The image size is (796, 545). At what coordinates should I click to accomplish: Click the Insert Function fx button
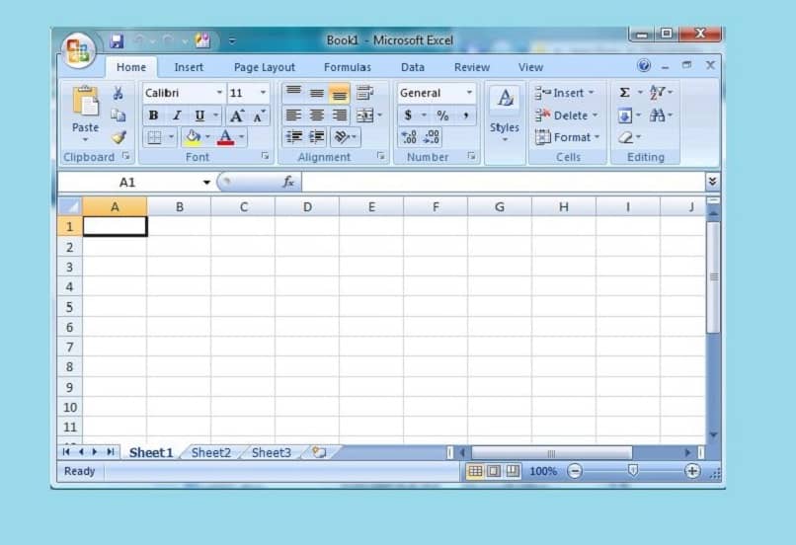point(288,182)
